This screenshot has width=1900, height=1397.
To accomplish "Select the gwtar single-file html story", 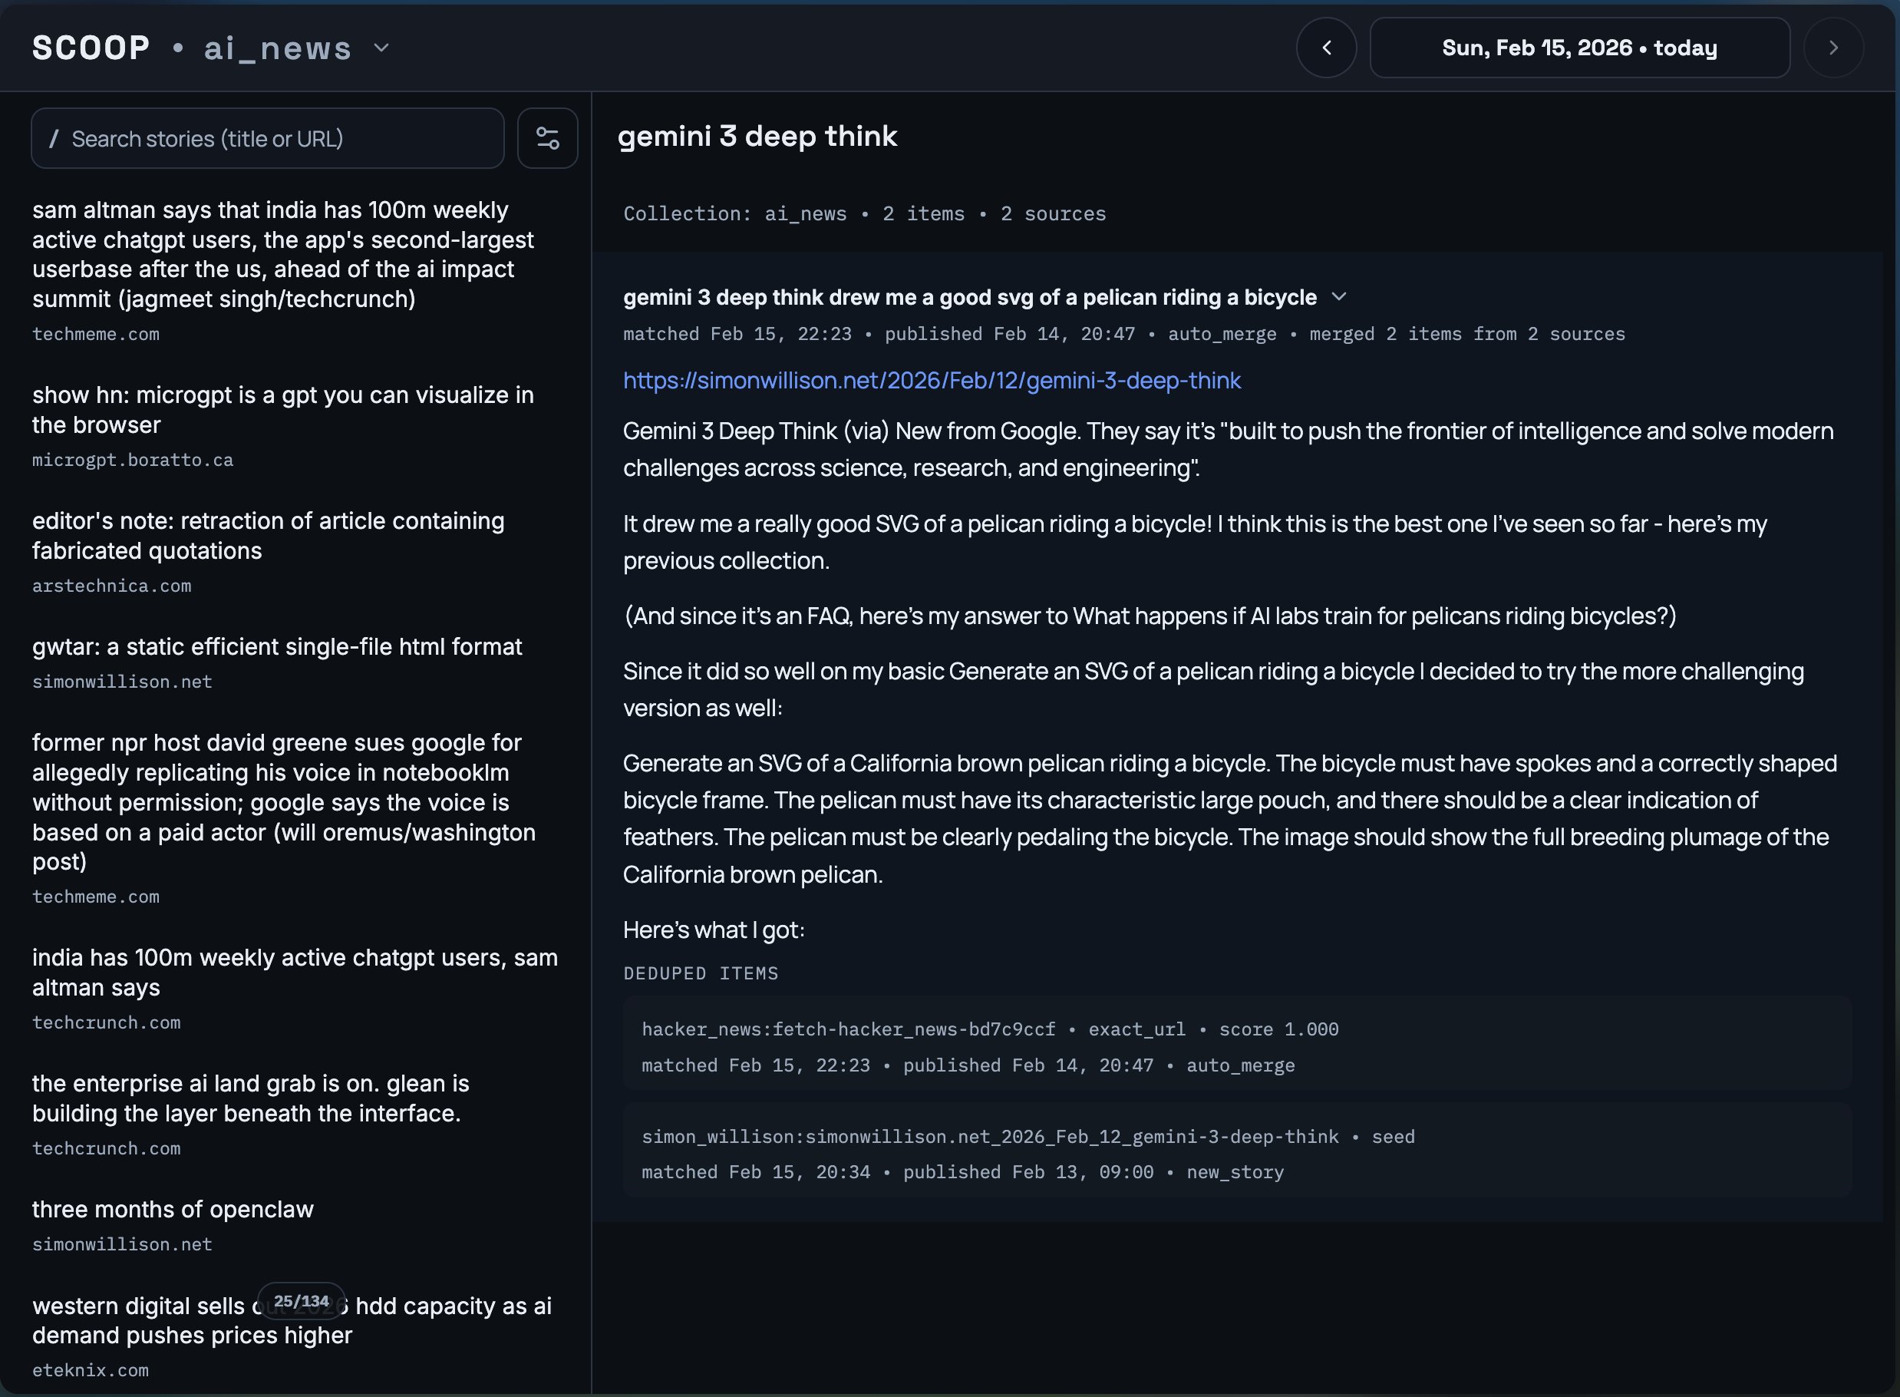I will [x=277, y=647].
